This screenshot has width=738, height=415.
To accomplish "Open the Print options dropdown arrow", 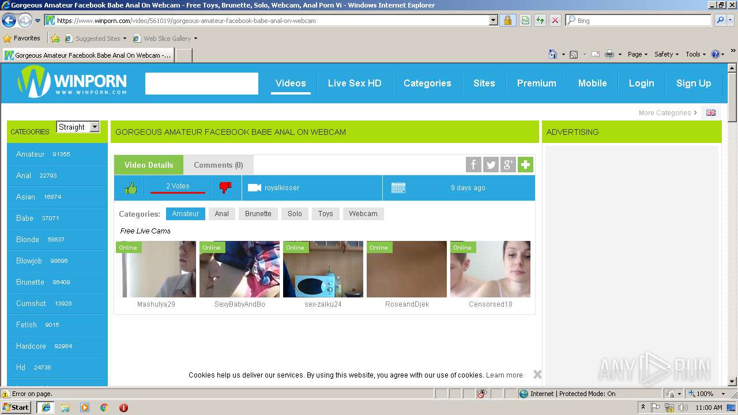I will click(x=620, y=54).
